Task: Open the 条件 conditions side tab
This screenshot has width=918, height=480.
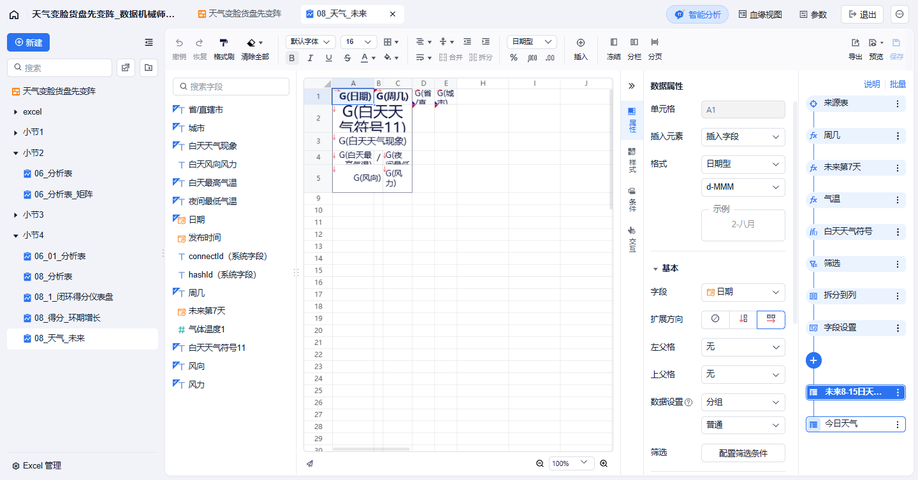Action: [632, 200]
